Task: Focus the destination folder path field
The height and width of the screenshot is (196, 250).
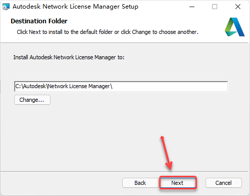Action: click(x=121, y=87)
